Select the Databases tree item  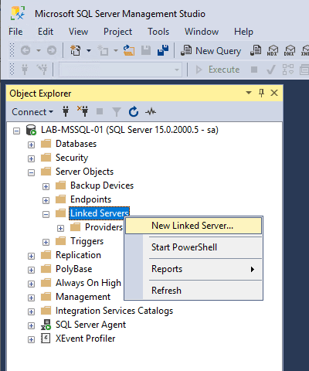click(x=76, y=144)
